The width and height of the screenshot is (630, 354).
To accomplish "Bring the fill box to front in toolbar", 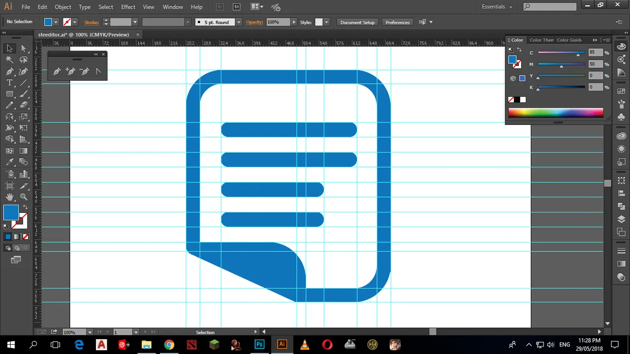I will pos(10,212).
